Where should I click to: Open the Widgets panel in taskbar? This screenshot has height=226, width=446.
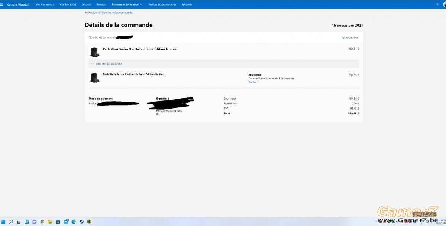pyautogui.click(x=26, y=222)
